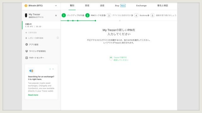Click the 'My Trezor' device name

pos(34,14)
